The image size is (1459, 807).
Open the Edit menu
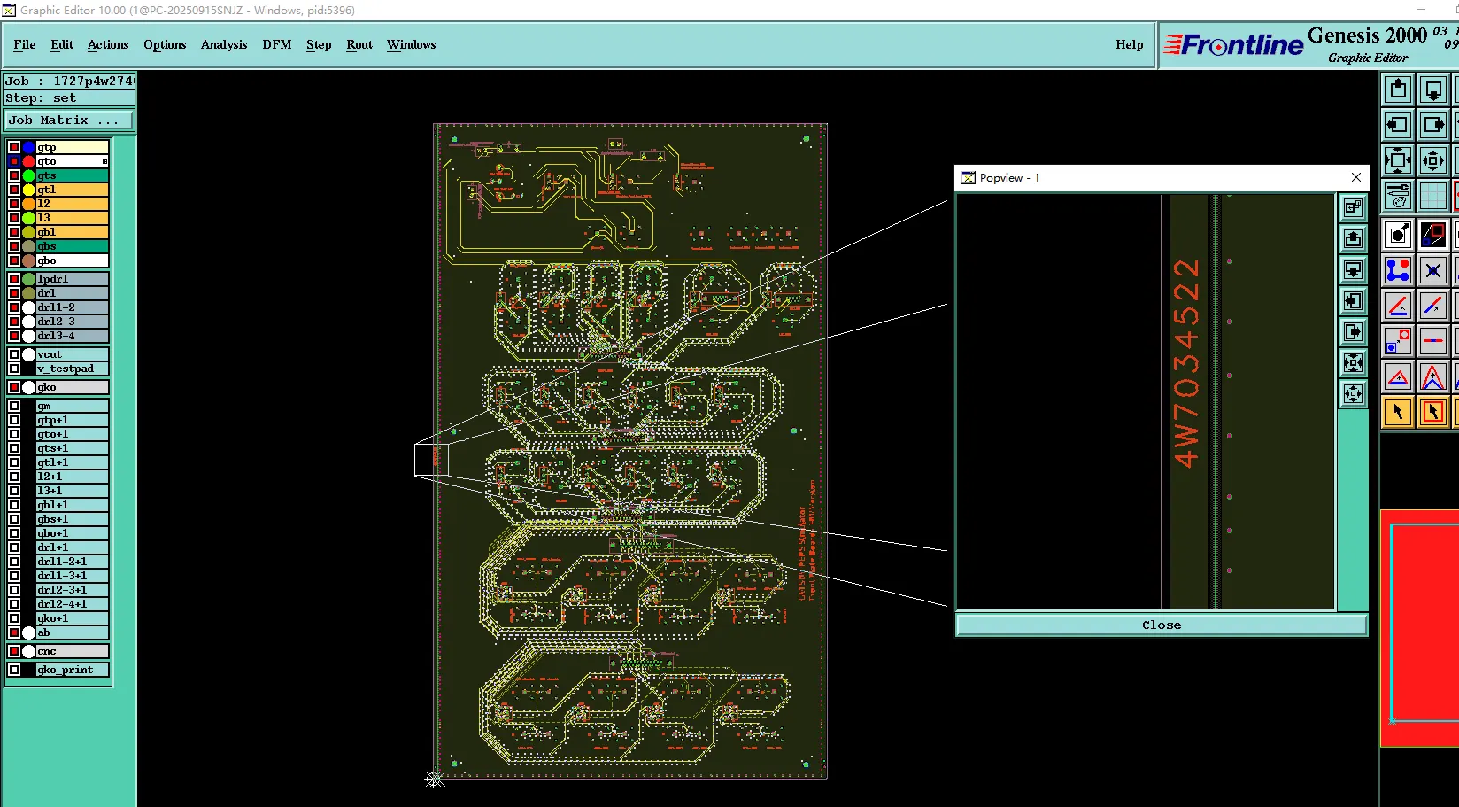click(x=62, y=44)
